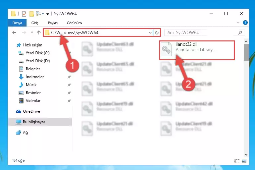
Task: Unpin Resimler using its pin icon
Action: point(69,93)
